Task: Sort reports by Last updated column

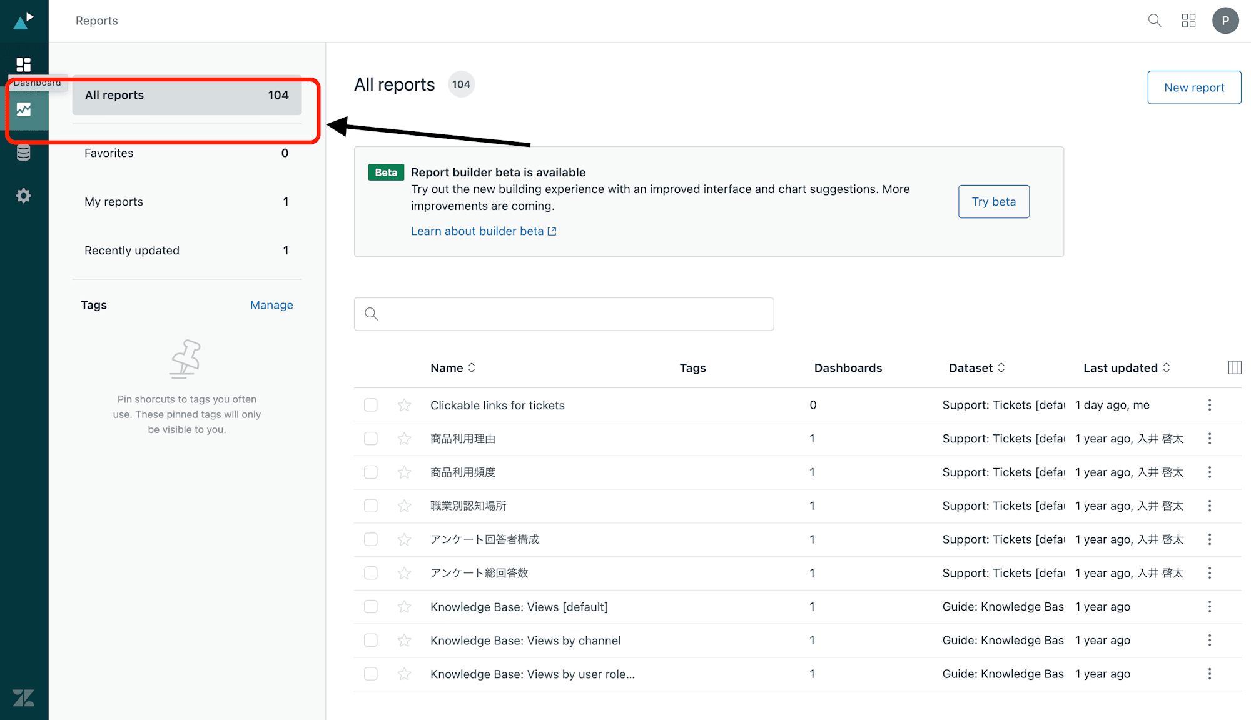Action: coord(1127,368)
